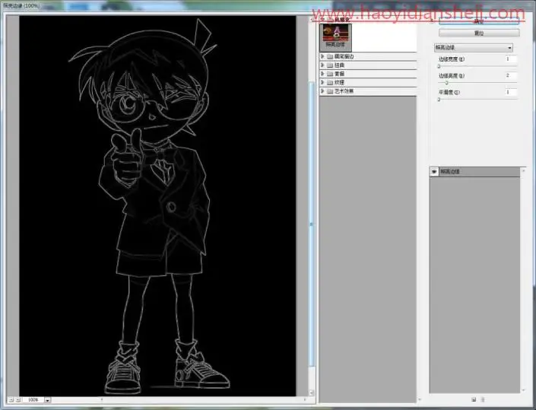The height and width of the screenshot is (410, 536).
Task: Click the preview horizontal scroll right arrow
Action: tap(305, 399)
